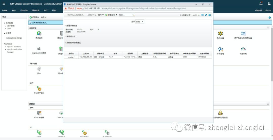Image resolution: width=273 pixels, height=140 pixels.
Task: Open the notifications bell icon
Action: pos(261,4)
